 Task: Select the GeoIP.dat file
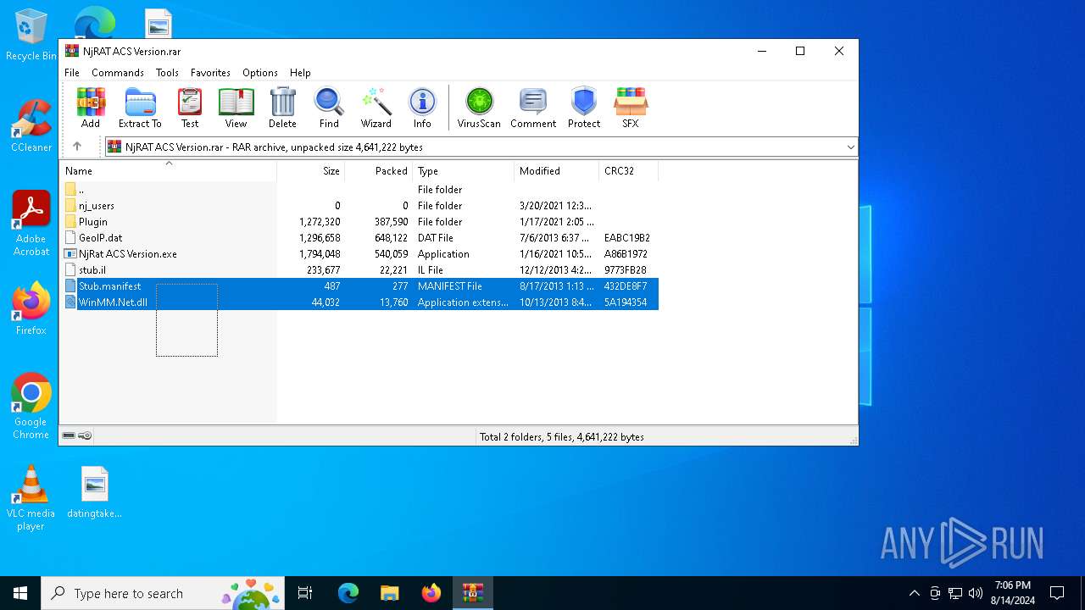point(360,238)
